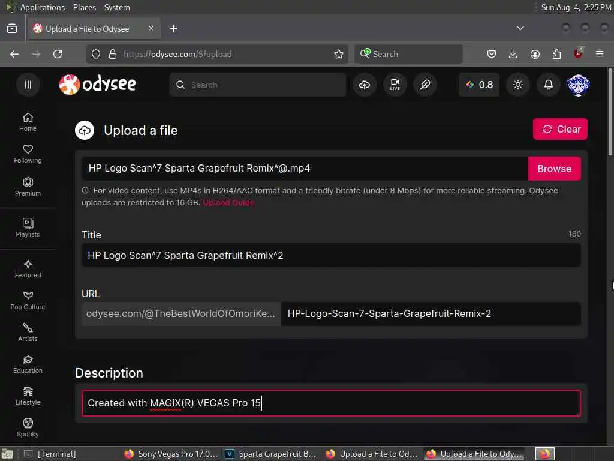Image resolution: width=614 pixels, height=461 pixels.
Task: Open a new browser tab
Action: [x=173, y=29]
